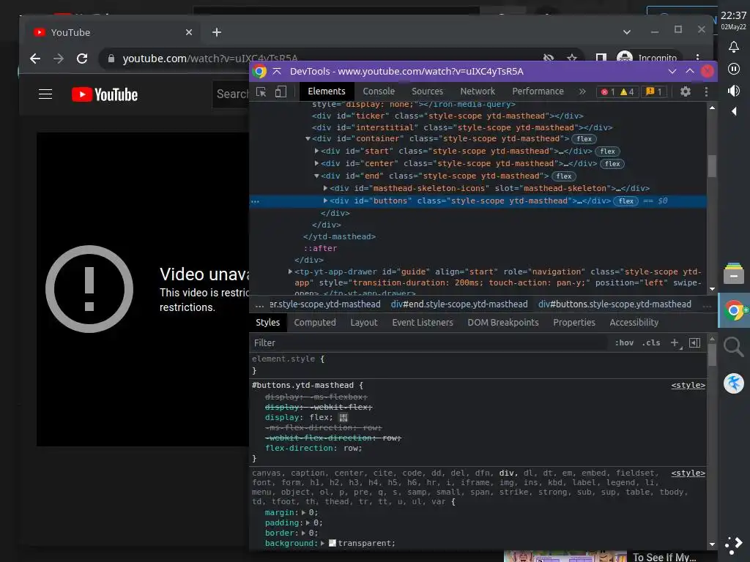Screen dimensions: 750x562
Task: Open the Properties pane tab
Action: point(574,323)
